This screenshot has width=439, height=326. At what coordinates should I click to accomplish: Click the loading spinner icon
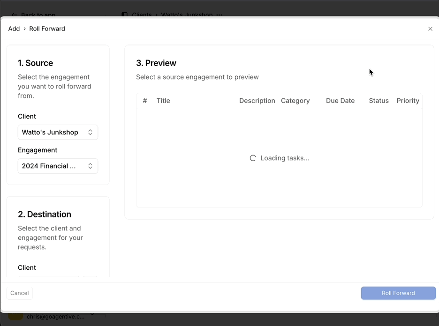253,158
